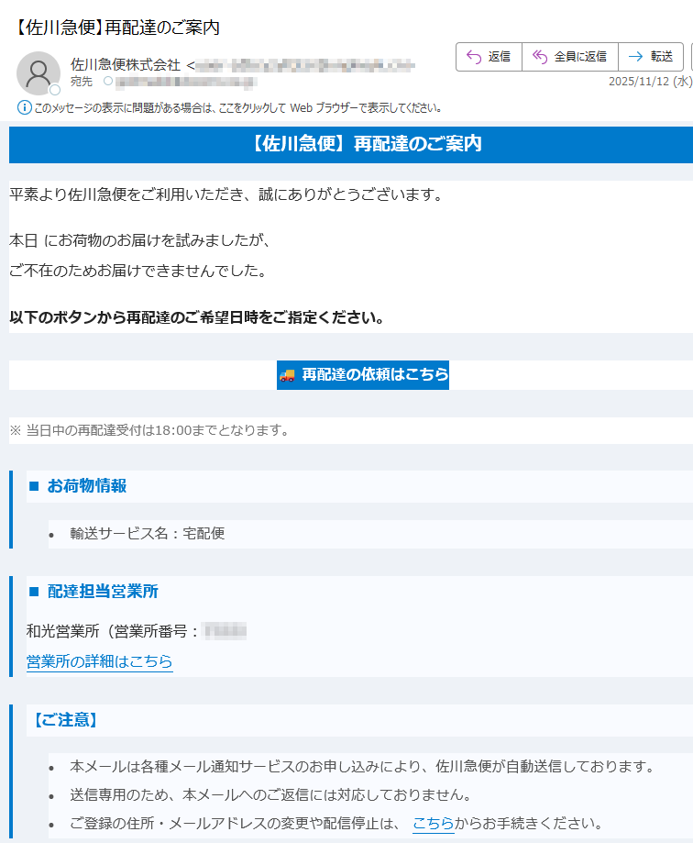Click the sender avatar icon
Image resolution: width=693 pixels, height=843 pixels.
38,73
